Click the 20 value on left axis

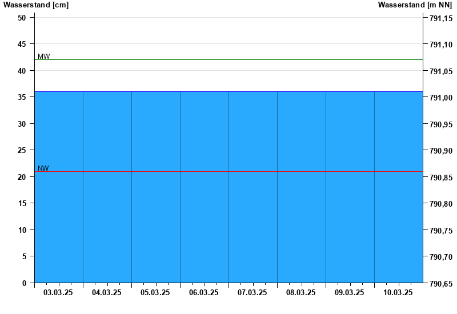22,177
